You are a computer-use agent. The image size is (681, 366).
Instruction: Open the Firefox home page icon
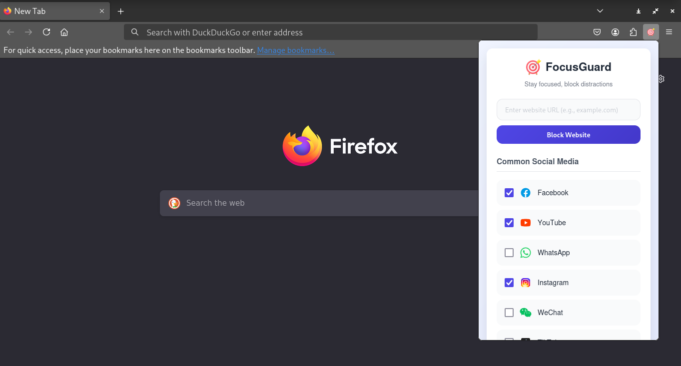click(64, 32)
